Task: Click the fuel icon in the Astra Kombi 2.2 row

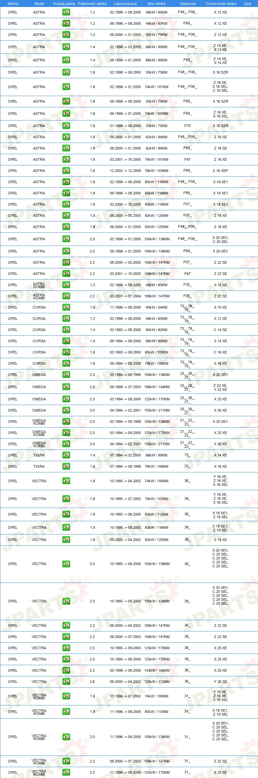Action: (66, 296)
